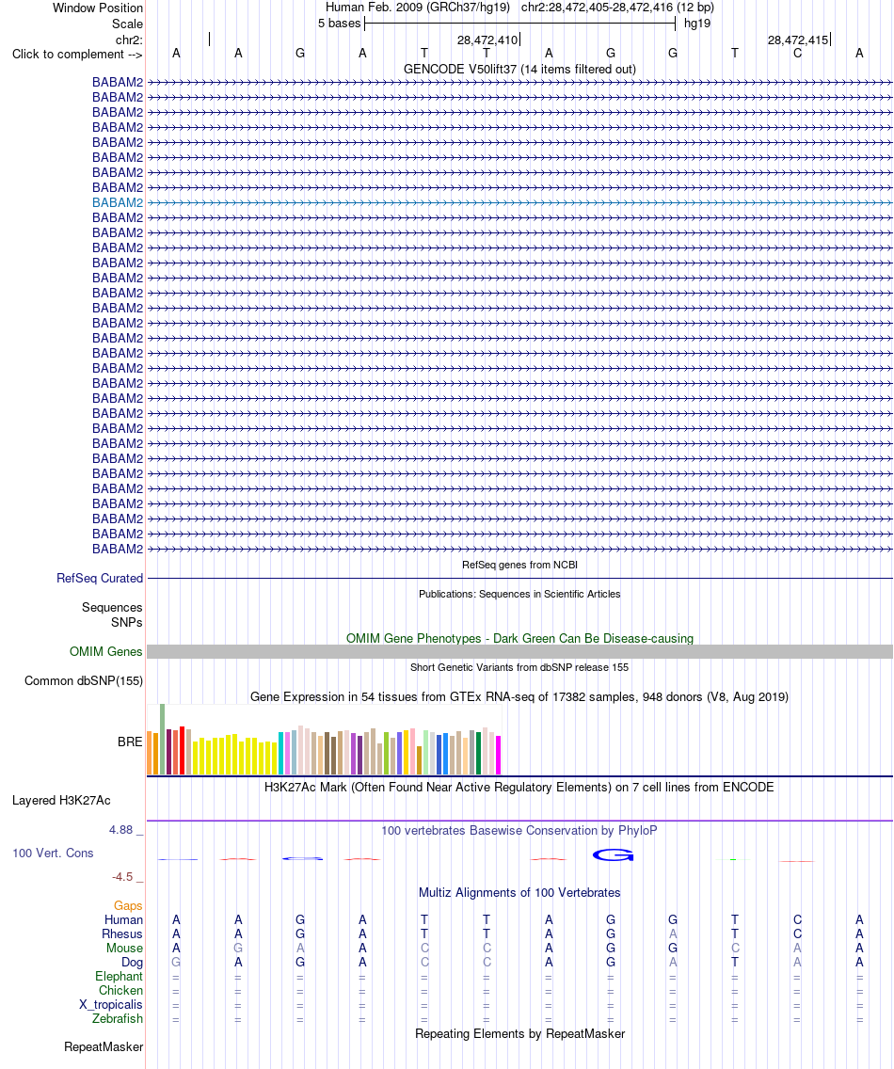This screenshot has height=1069, width=894.
Task: Click the Scale label in base position track
Action: click(x=128, y=24)
